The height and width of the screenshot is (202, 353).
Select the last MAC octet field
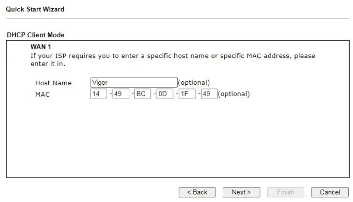(x=209, y=94)
